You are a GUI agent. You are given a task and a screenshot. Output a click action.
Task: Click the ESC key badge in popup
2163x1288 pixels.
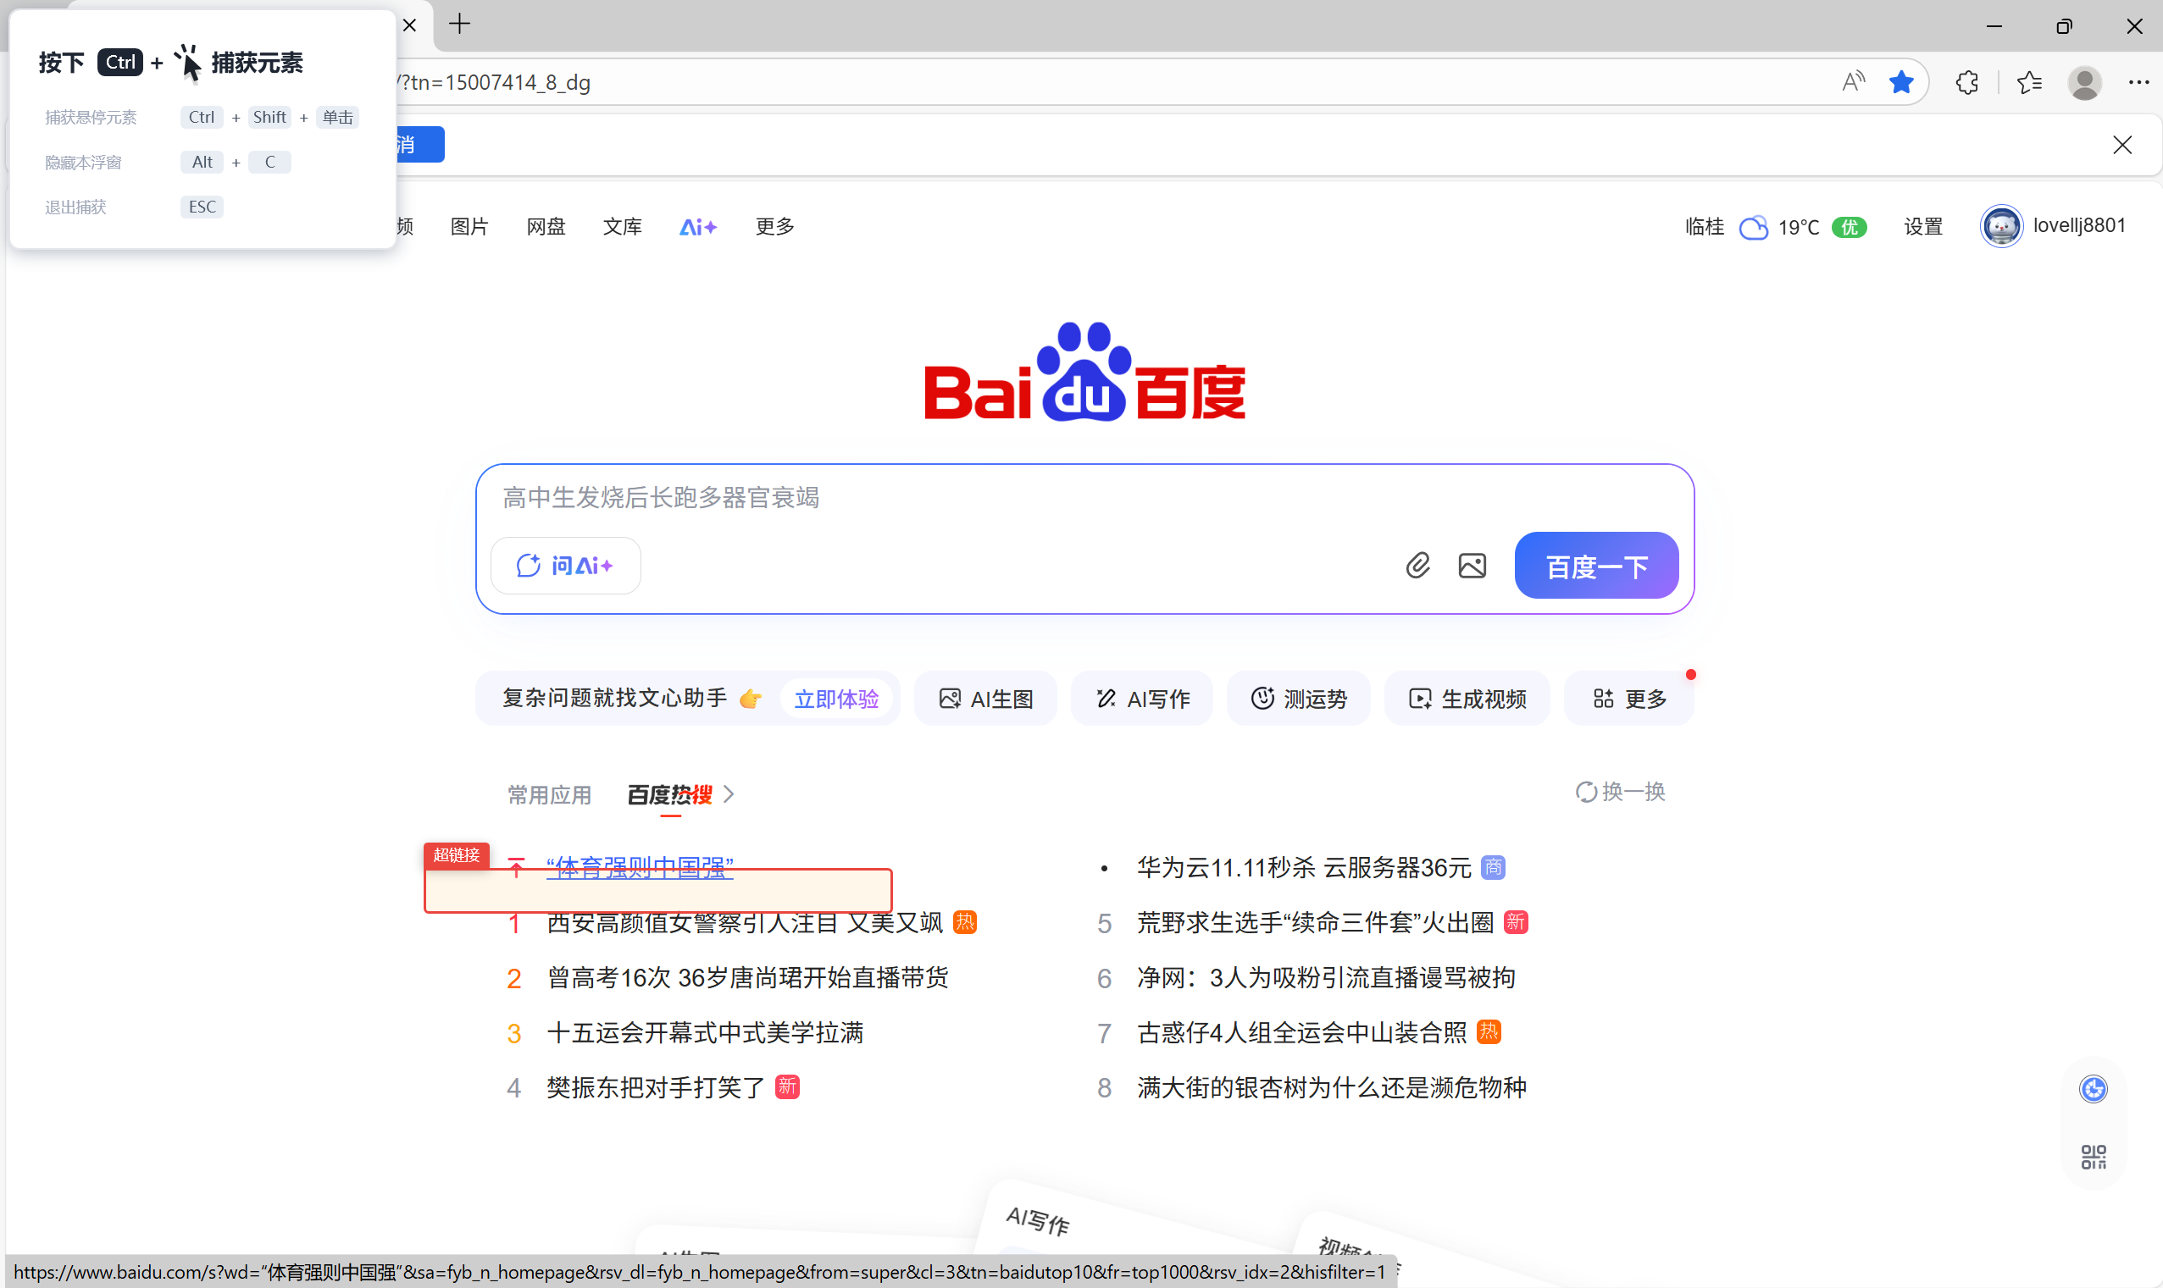click(202, 207)
